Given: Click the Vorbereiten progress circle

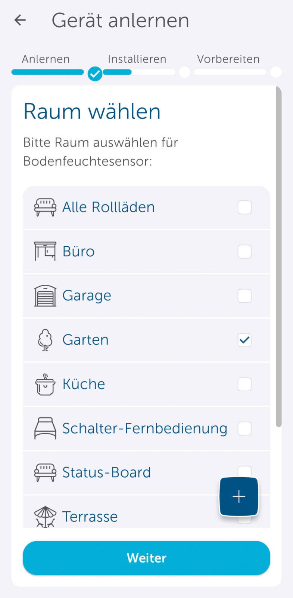Looking at the screenshot, I should pyautogui.click(x=275, y=72).
